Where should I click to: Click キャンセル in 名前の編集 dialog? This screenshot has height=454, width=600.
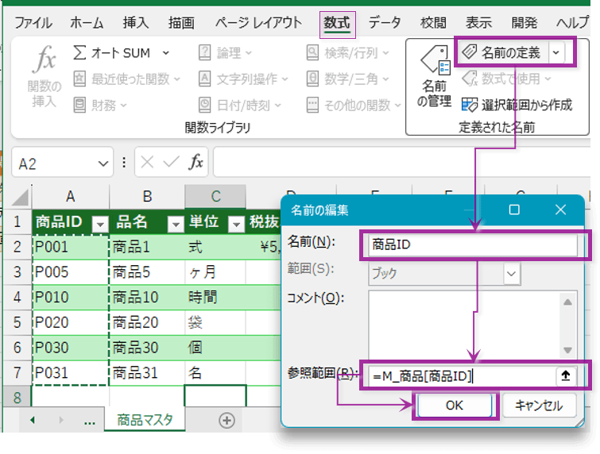[539, 406]
